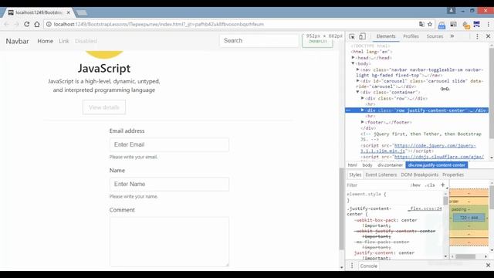
Task: Select body in breadcrumb bar
Action: pos(367,165)
